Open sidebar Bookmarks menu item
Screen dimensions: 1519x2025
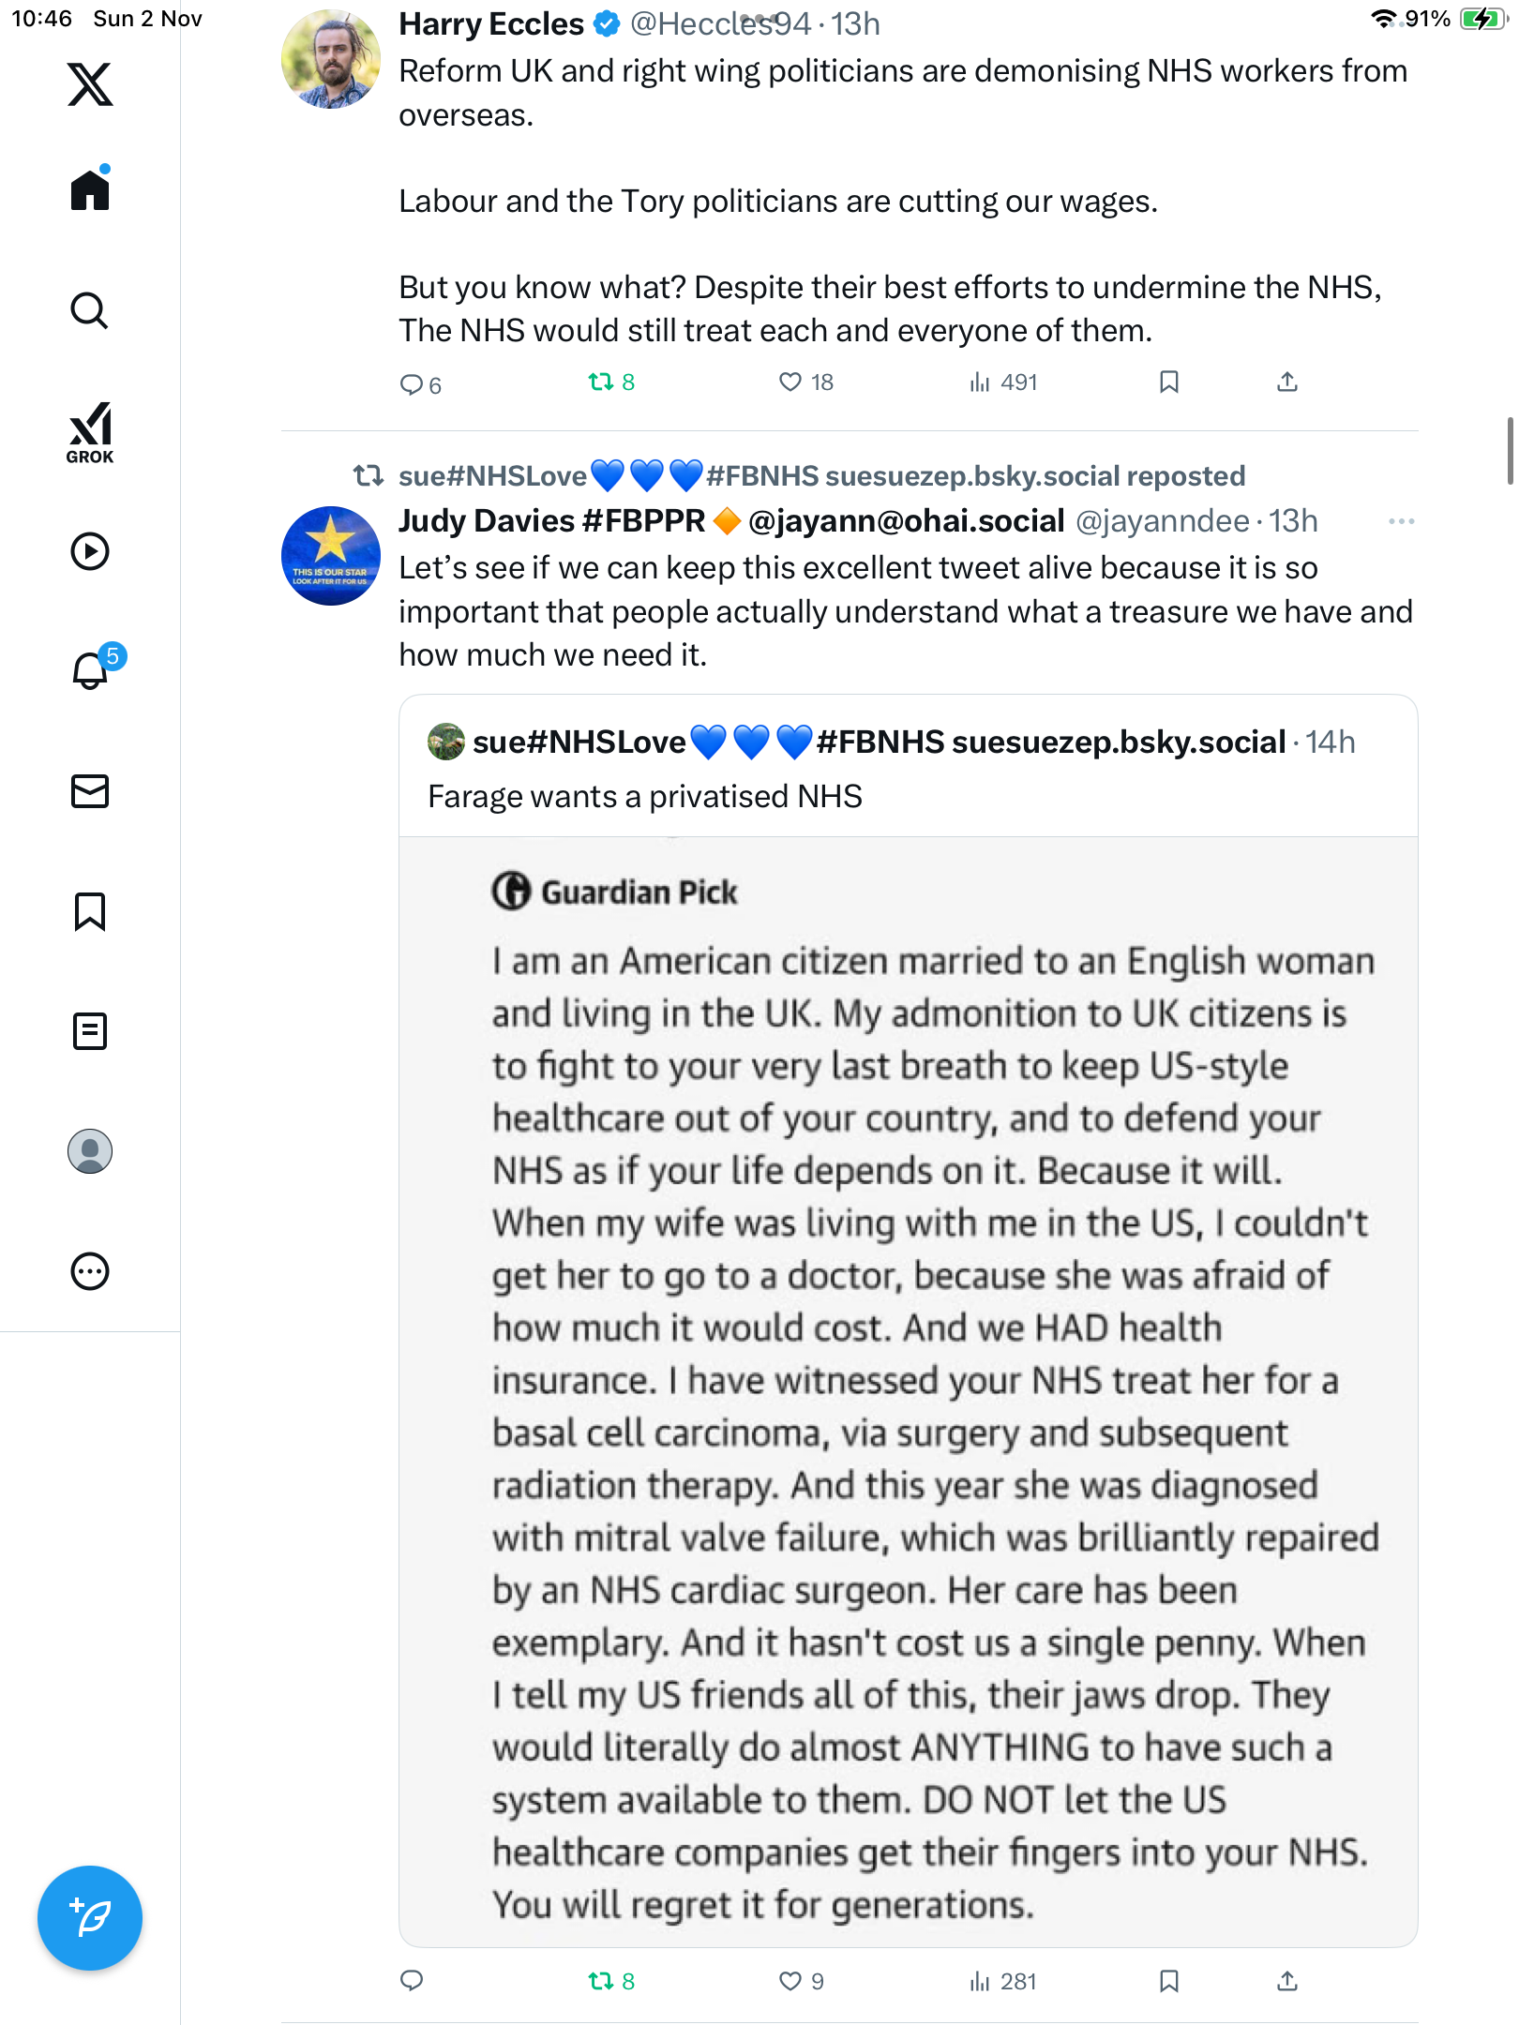pyautogui.click(x=90, y=911)
